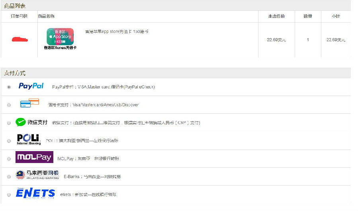Image resolution: width=358 pixels, height=211 pixels.
Task: Click the '订单号码' column header
Action: [x=19, y=16]
